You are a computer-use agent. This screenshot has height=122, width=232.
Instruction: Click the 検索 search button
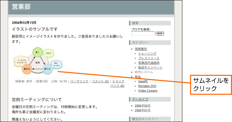tap(160, 33)
